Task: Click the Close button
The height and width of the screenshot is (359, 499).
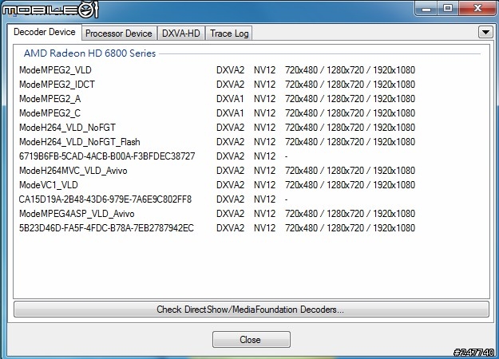Action: (251, 340)
